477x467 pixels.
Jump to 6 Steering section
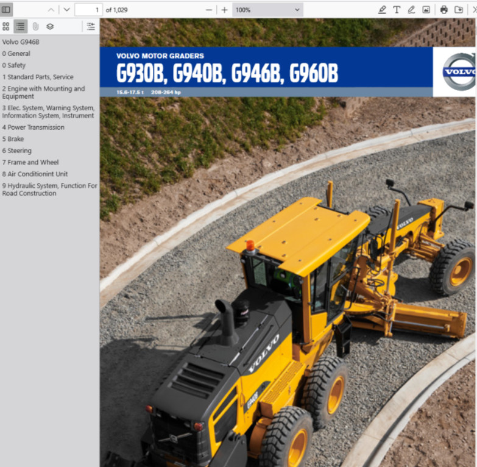click(16, 151)
